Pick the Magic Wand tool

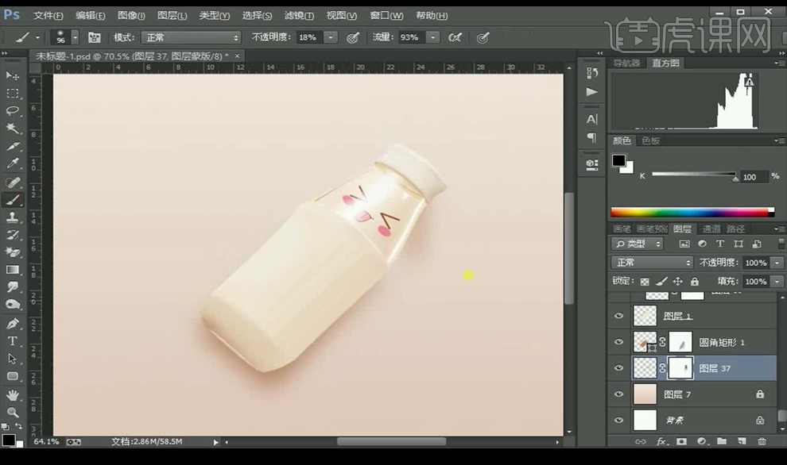click(x=13, y=129)
